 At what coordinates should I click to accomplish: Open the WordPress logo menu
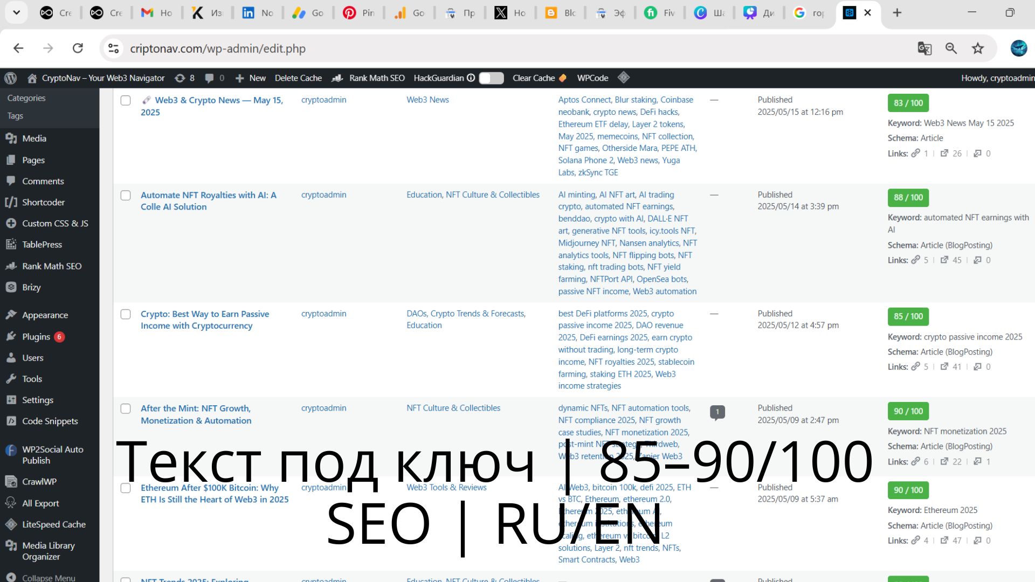click(x=11, y=78)
